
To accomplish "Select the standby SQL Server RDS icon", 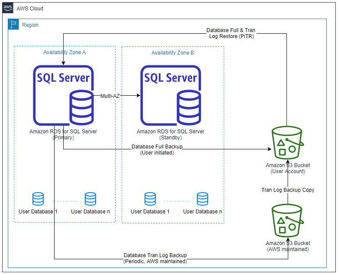I will point(171,95).
